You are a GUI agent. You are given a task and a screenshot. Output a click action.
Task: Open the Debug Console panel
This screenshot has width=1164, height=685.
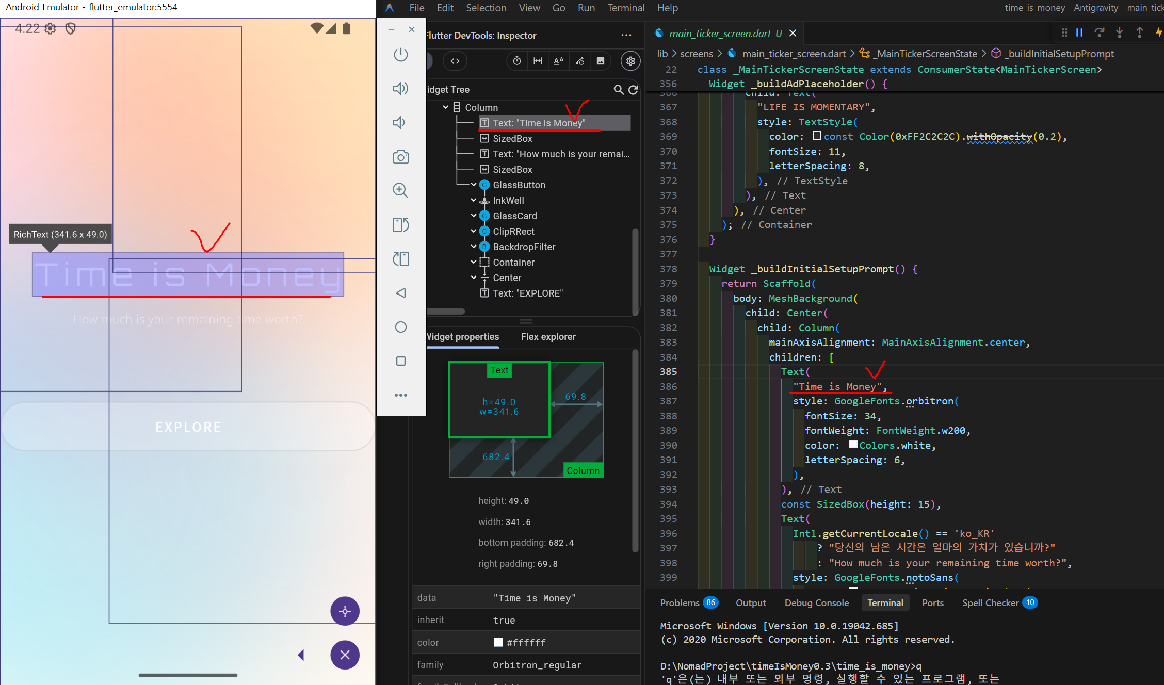[816, 602]
